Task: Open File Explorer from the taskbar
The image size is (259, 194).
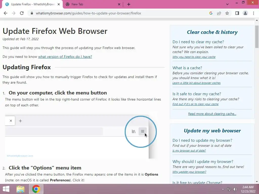Action: pyautogui.click(x=20, y=189)
